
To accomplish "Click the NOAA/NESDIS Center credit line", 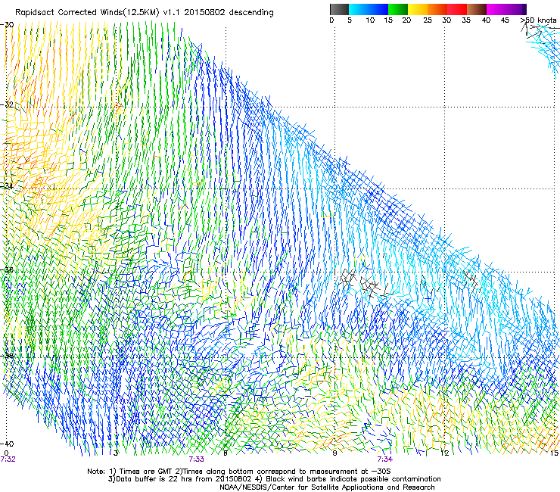I will (327, 487).
